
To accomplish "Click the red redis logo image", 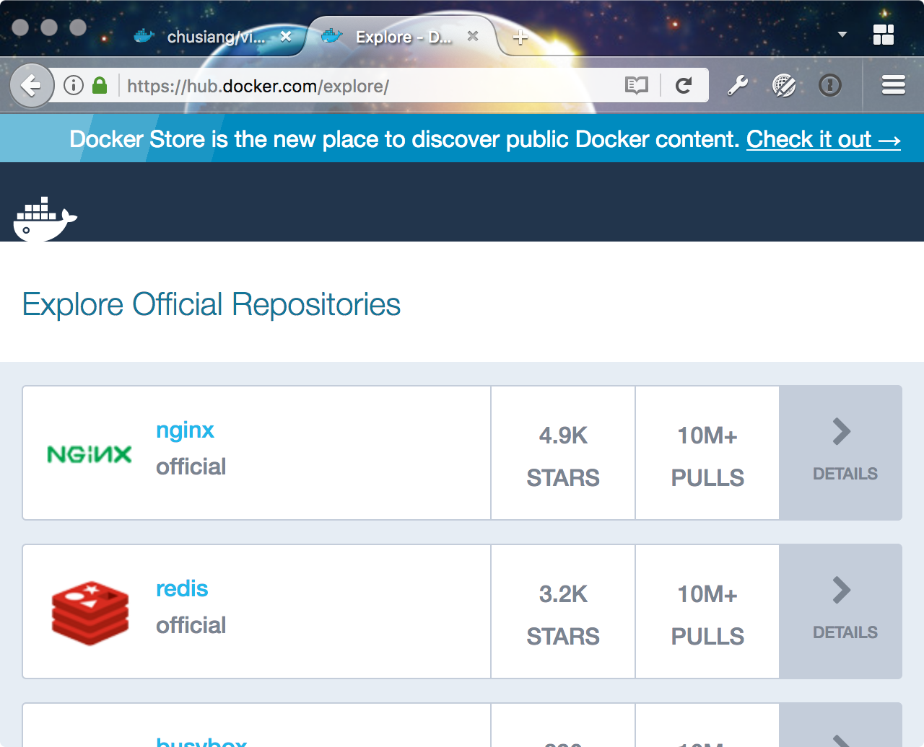I will click(90, 613).
